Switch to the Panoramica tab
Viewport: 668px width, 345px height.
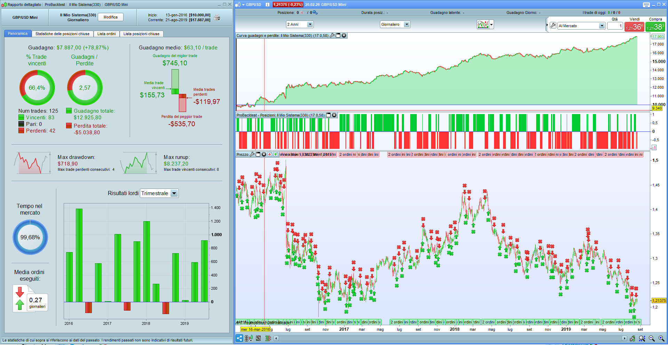coord(18,34)
